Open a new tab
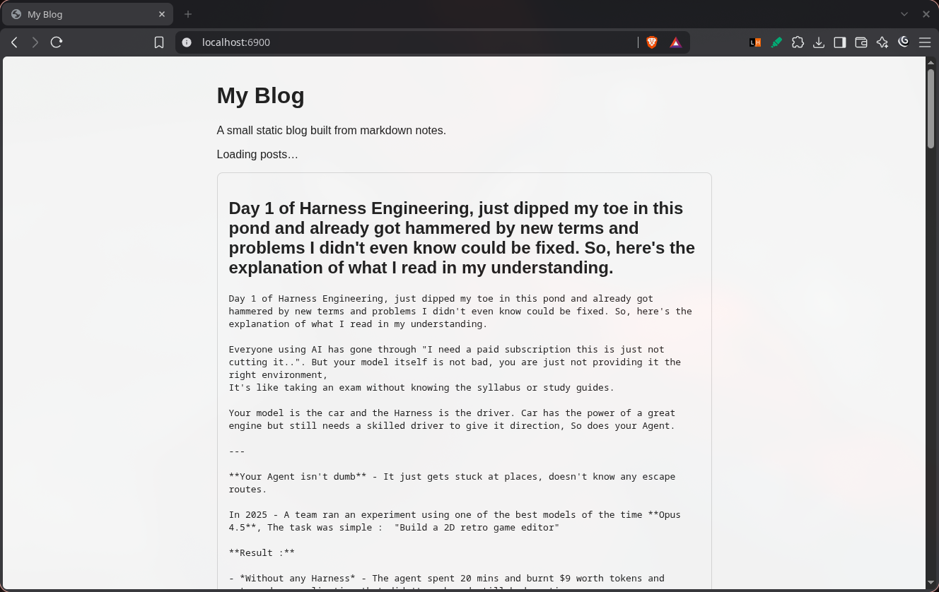 click(x=188, y=14)
